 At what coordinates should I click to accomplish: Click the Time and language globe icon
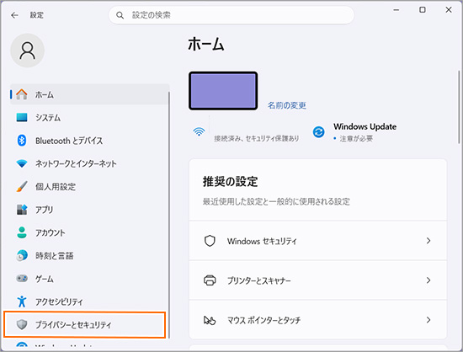point(22,255)
